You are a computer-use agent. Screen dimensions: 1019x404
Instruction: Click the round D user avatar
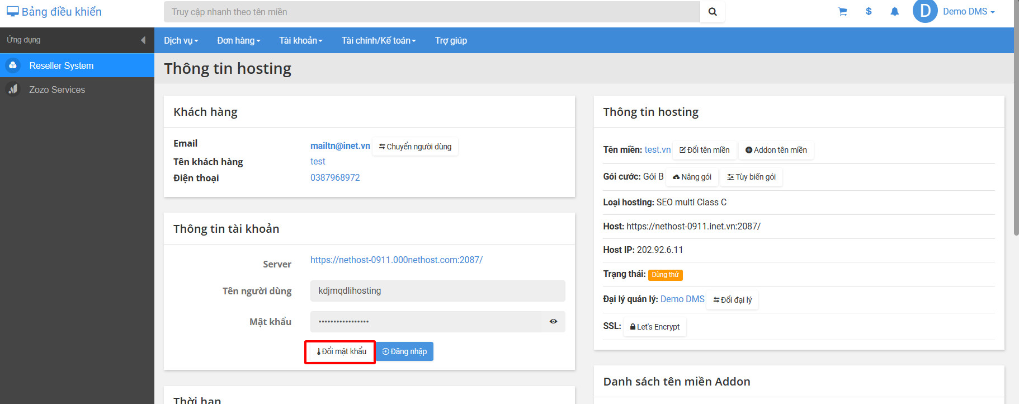point(925,11)
